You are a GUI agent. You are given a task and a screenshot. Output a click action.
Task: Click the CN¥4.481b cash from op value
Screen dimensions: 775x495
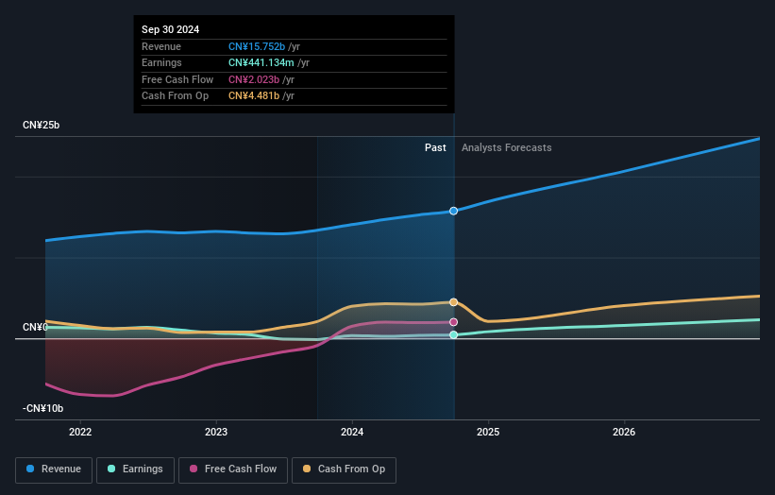pyautogui.click(x=254, y=96)
